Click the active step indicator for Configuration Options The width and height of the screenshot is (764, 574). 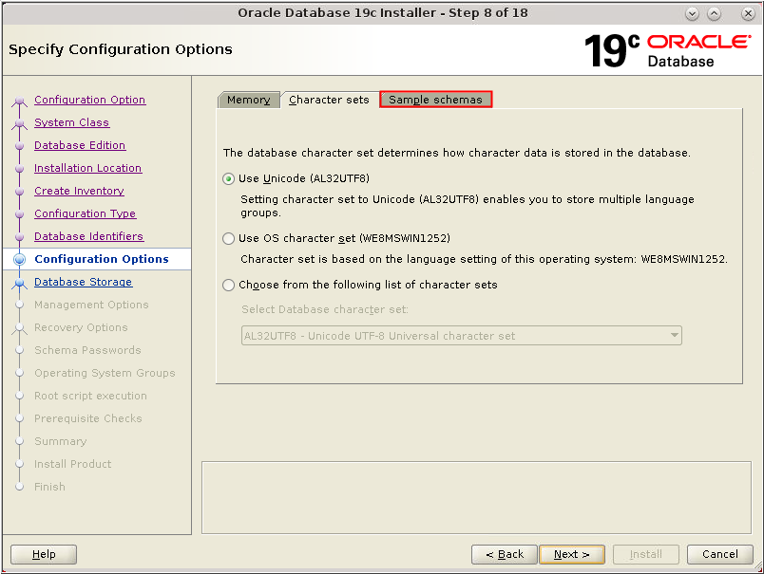pyautogui.click(x=20, y=260)
